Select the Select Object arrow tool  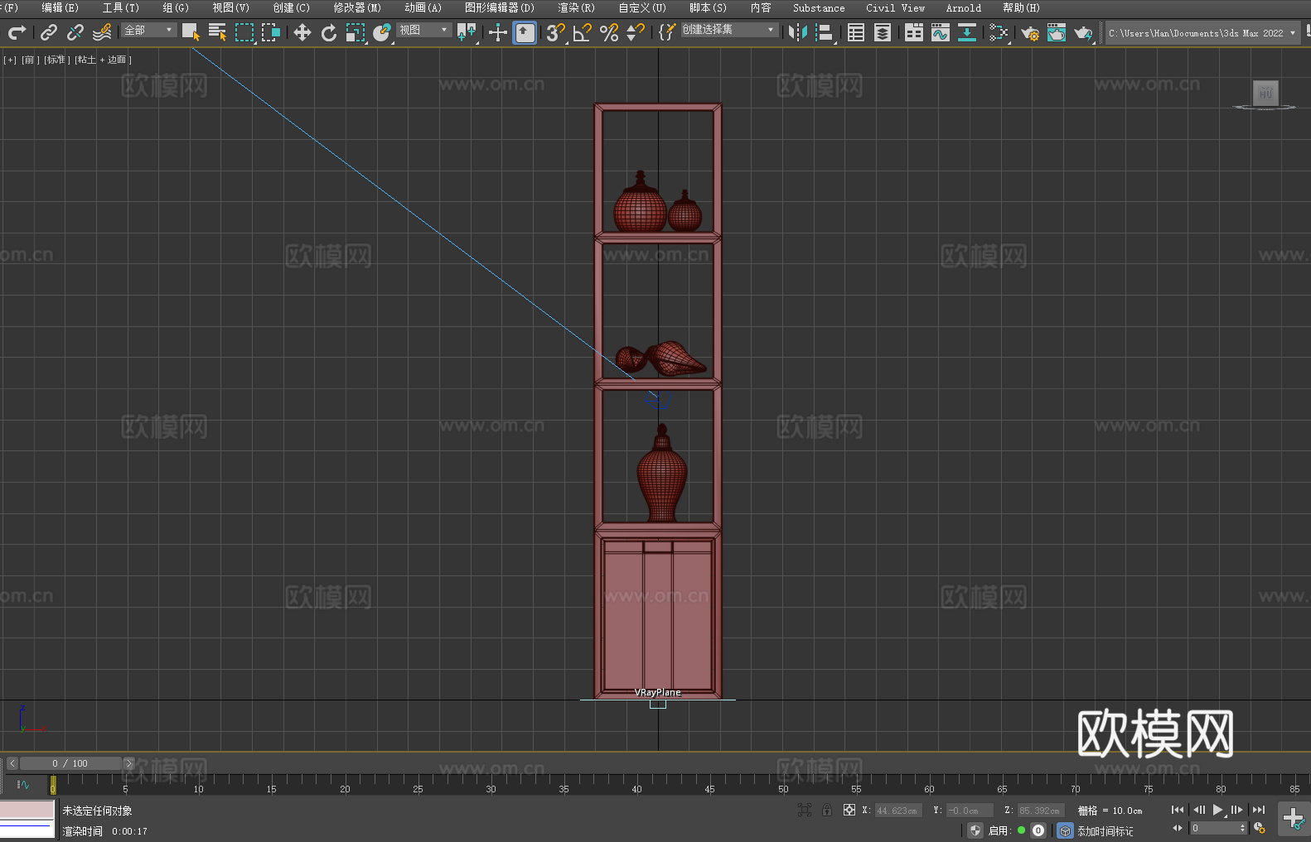coord(191,32)
